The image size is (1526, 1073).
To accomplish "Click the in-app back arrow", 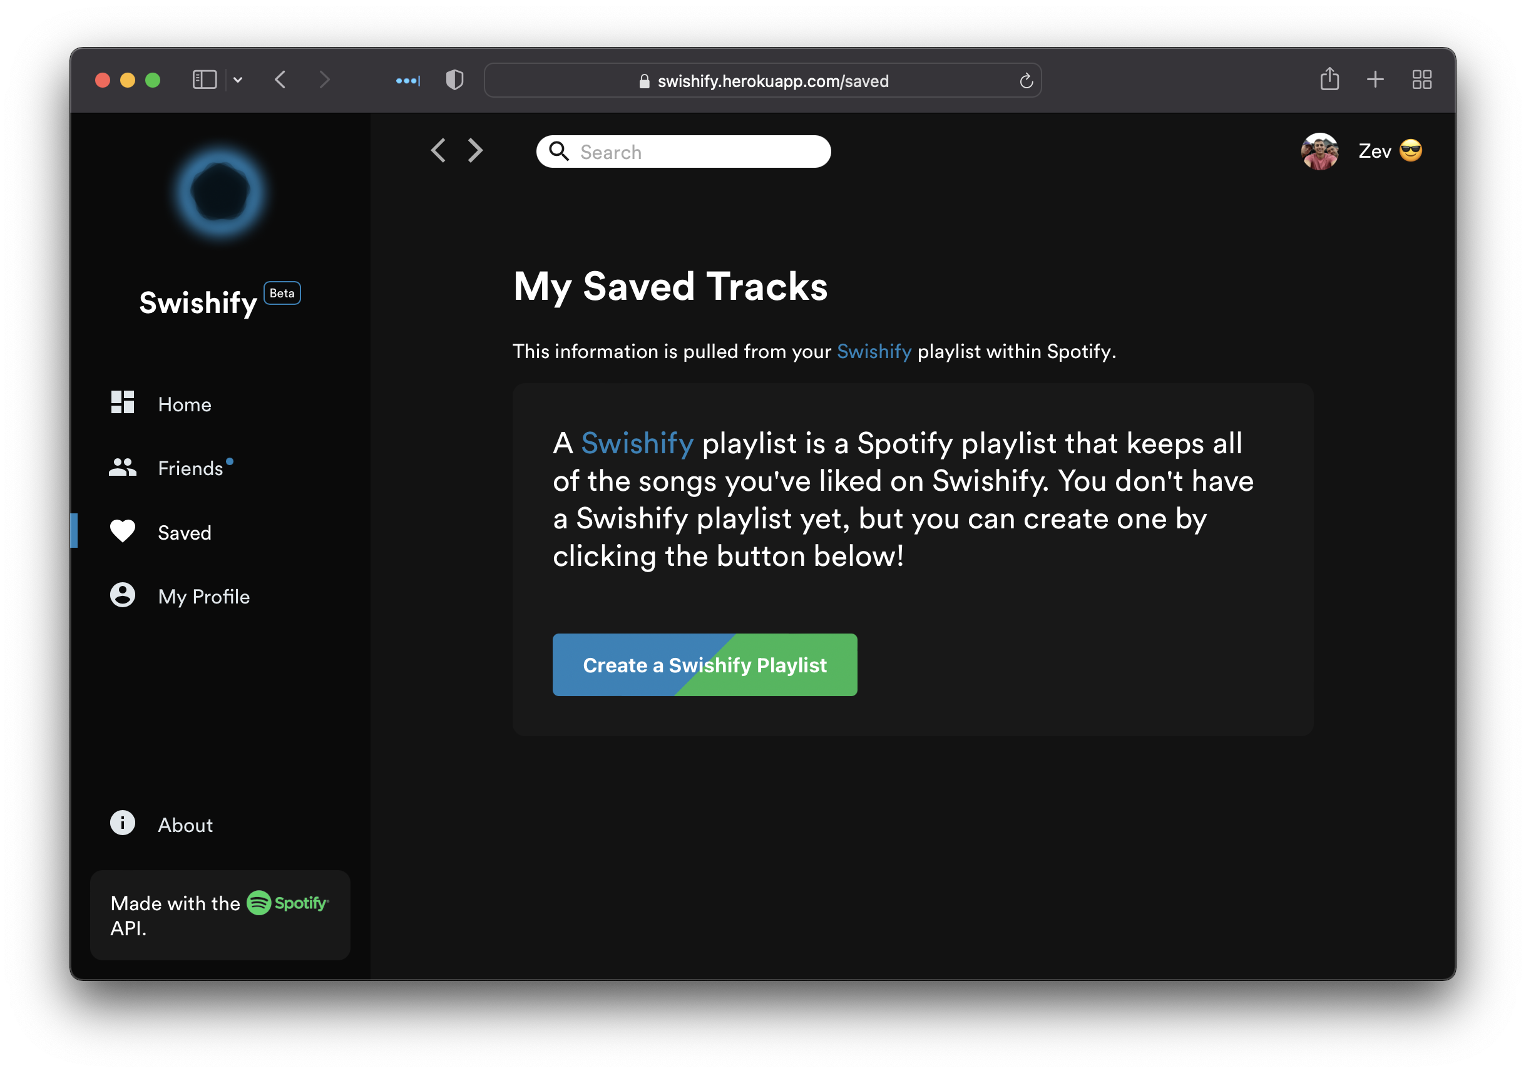I will [438, 150].
